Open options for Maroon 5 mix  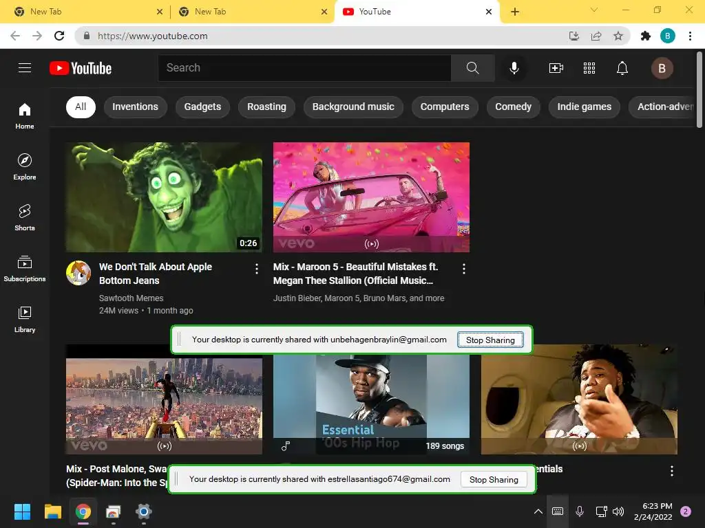pyautogui.click(x=464, y=269)
